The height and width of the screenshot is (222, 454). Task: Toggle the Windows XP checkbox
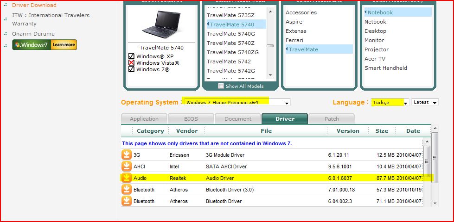click(131, 56)
